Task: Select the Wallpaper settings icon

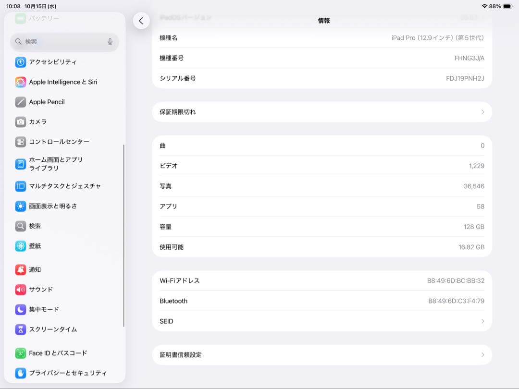Action: (20, 246)
